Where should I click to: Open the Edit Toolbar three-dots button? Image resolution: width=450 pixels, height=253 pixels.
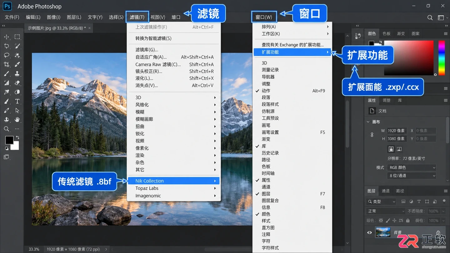[17, 129]
